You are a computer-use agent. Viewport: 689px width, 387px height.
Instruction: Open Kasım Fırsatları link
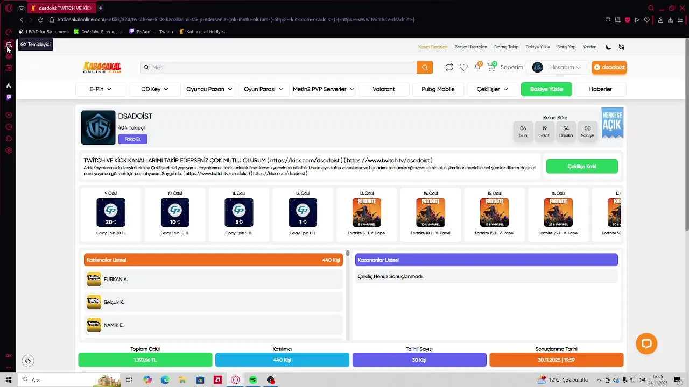coord(433,47)
